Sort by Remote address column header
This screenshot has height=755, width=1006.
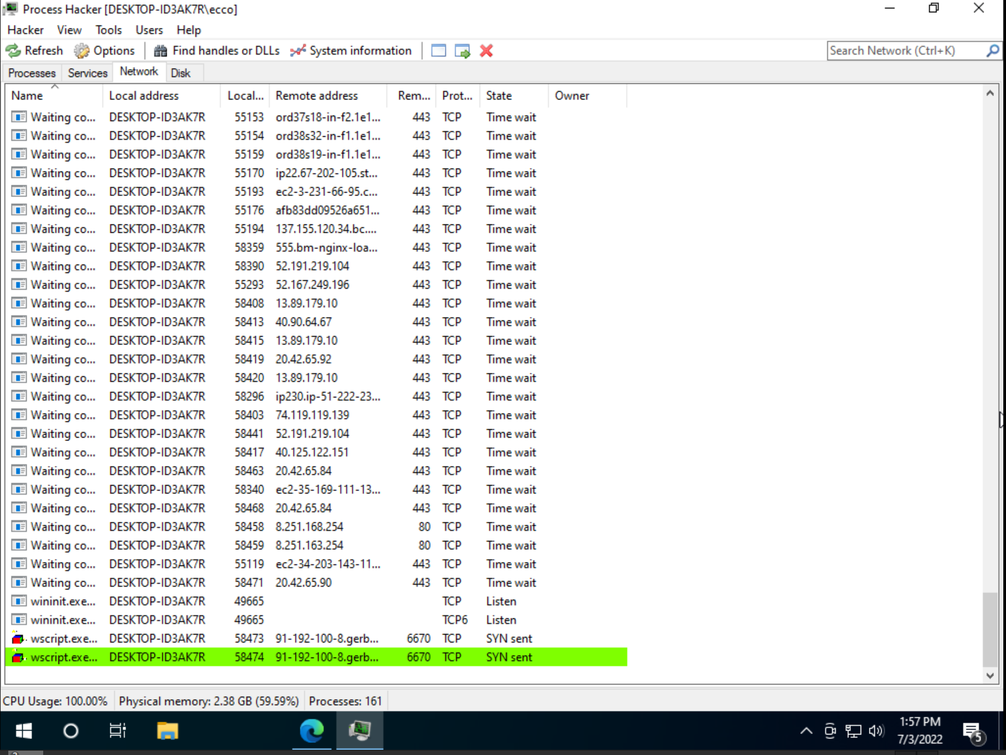(316, 96)
